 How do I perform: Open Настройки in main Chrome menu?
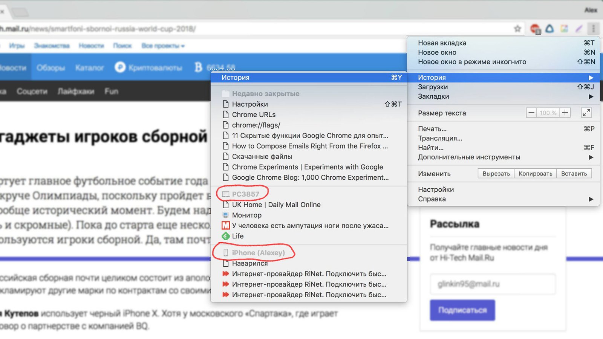click(504, 189)
